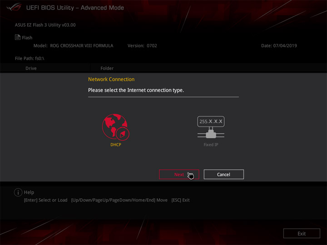Click the Date 07/04/2019 text
Viewport: 327px width, 245px height.
[x=279, y=46]
